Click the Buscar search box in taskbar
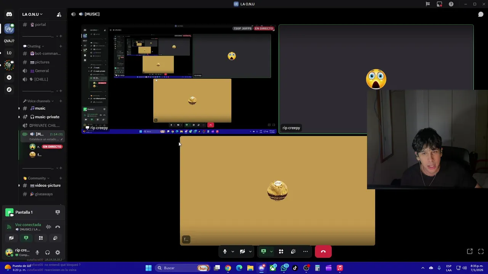The width and height of the screenshot is (488, 274). pos(182,268)
